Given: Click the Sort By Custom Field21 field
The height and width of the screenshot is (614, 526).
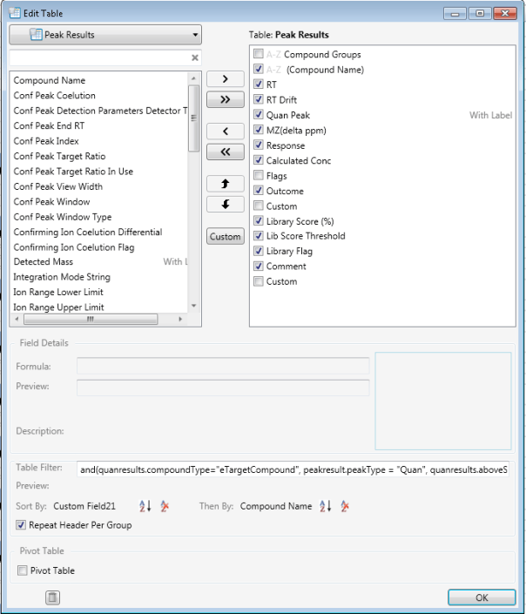Looking at the screenshot, I should click(x=84, y=506).
